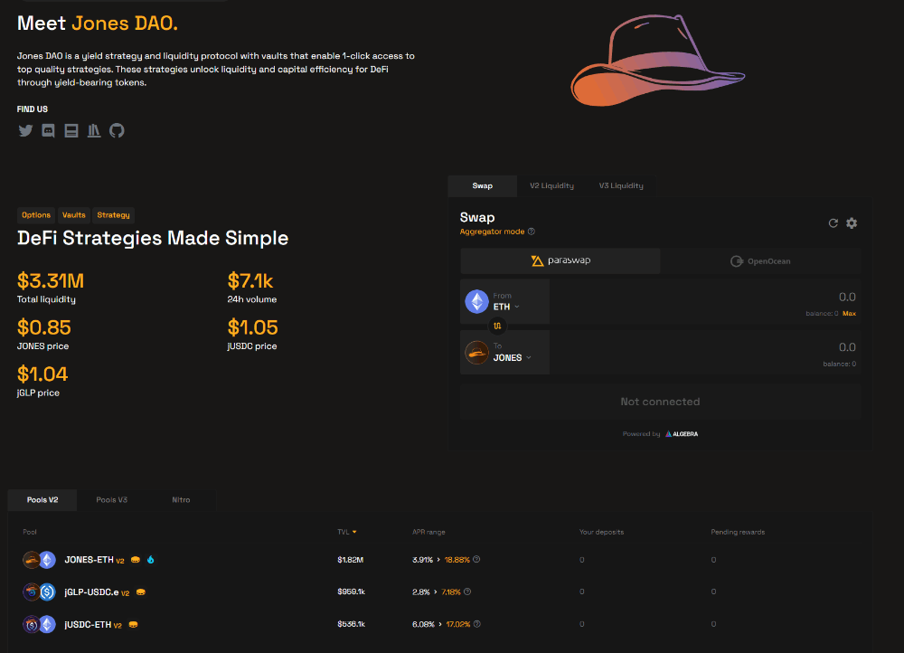904x653 pixels.
Task: Click the Jones DAO hat logo image
Action: click(658, 61)
